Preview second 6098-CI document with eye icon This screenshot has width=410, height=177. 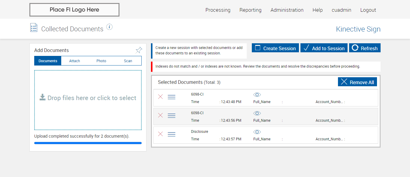[x=257, y=113]
